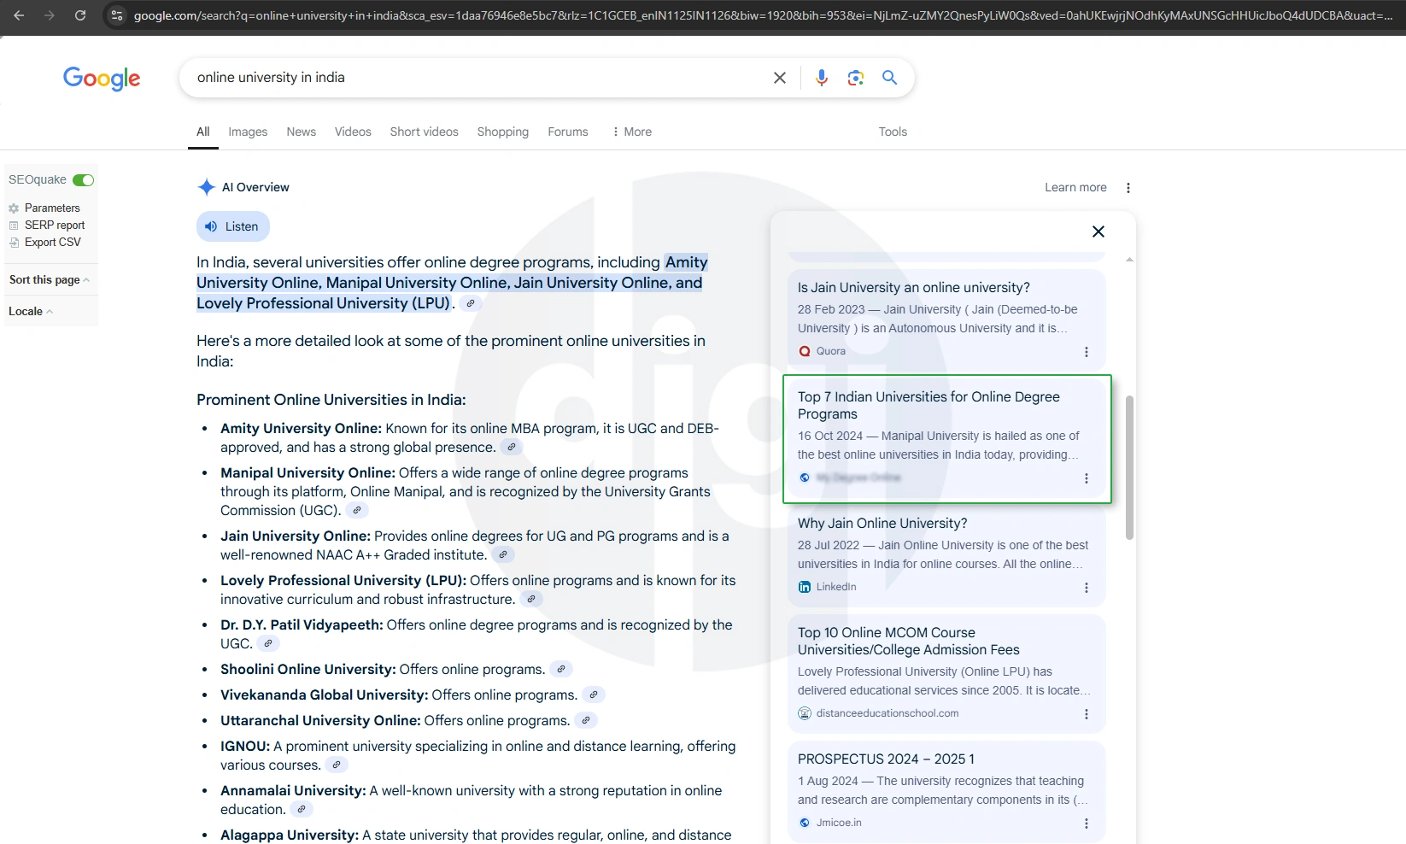Open Top 7 Indian Universities source card
Image resolution: width=1406 pixels, height=844 pixels.
(x=946, y=438)
